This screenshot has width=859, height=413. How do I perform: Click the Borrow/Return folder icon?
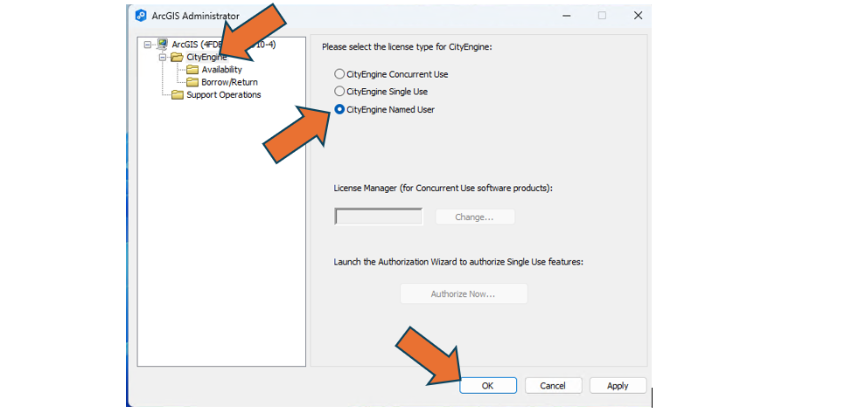pos(192,83)
